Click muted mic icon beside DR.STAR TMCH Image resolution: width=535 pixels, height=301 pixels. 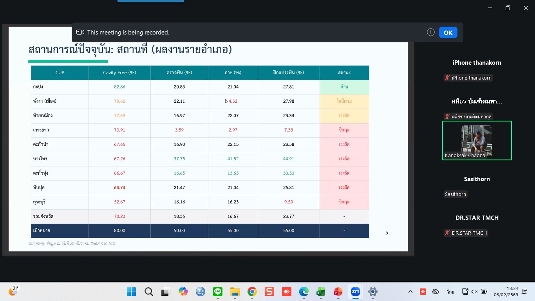tap(447, 233)
